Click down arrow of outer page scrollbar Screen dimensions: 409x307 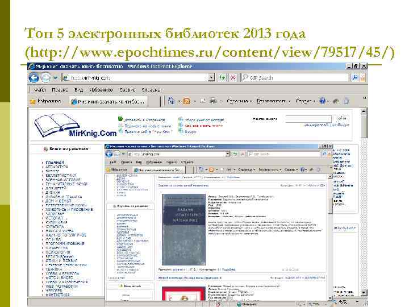click(364, 292)
